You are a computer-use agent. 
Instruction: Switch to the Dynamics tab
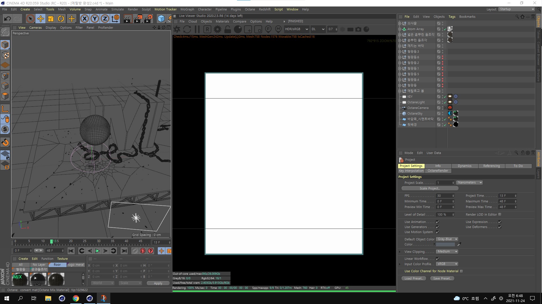click(464, 166)
